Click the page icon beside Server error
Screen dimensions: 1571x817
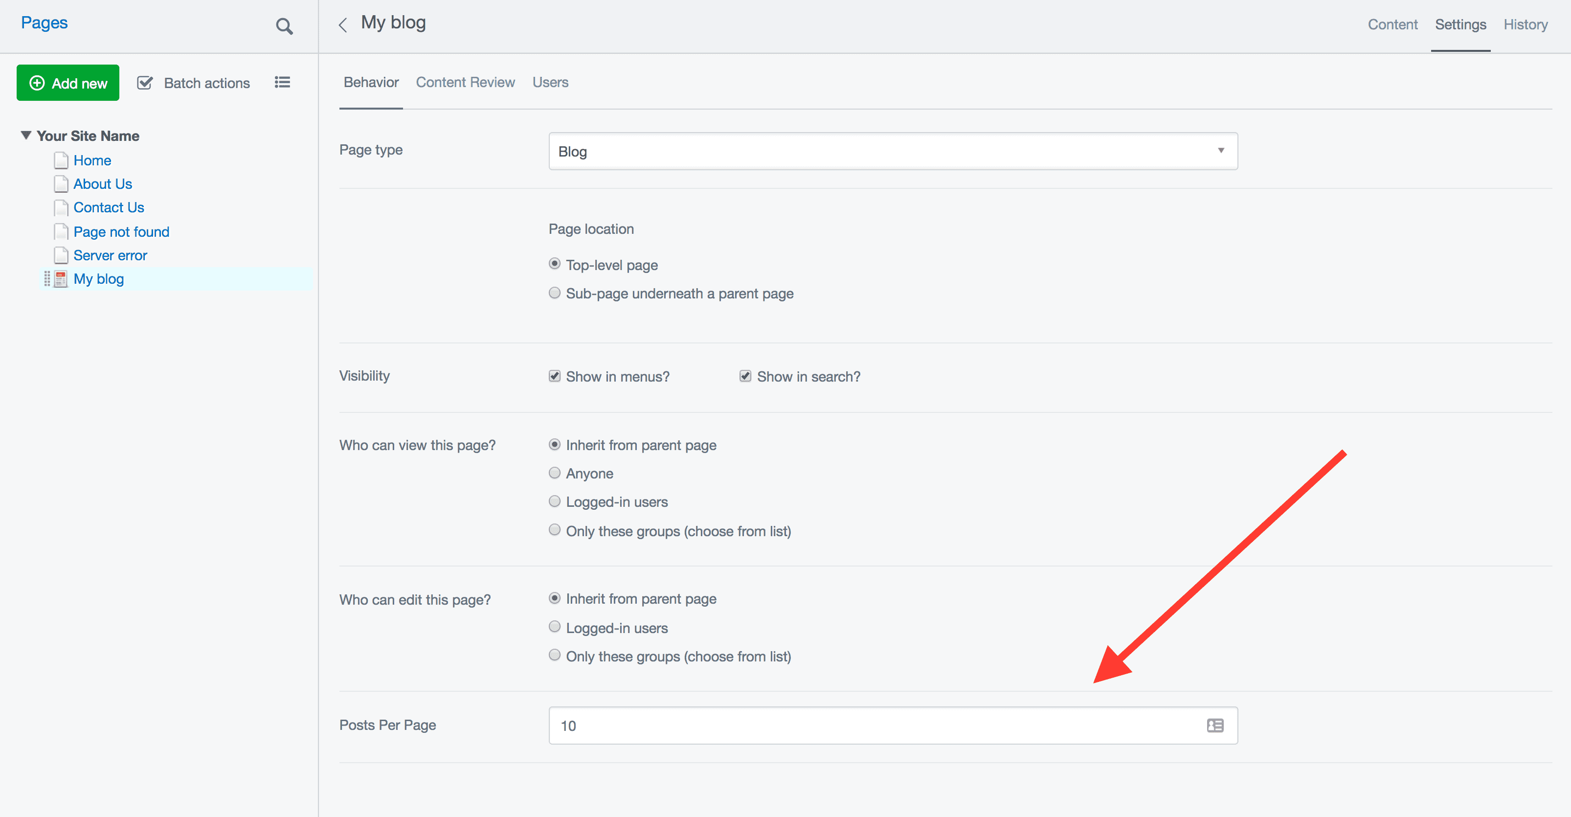click(60, 255)
